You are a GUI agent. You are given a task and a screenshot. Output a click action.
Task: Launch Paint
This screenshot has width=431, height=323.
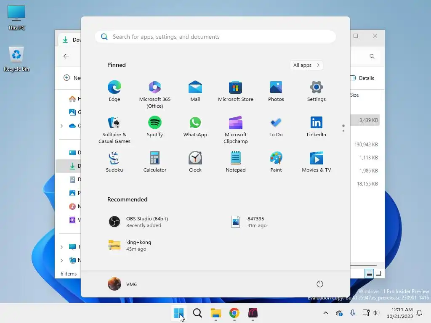(x=276, y=162)
